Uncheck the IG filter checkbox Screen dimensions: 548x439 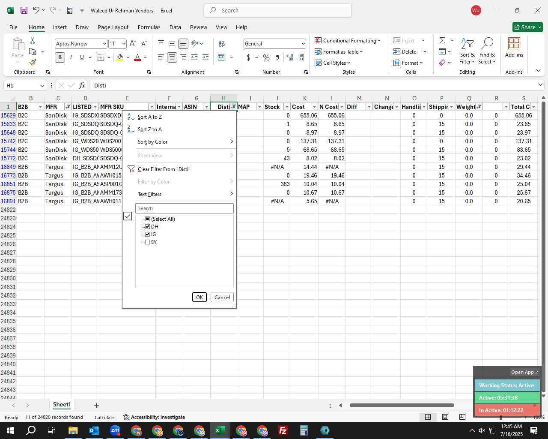click(x=147, y=235)
